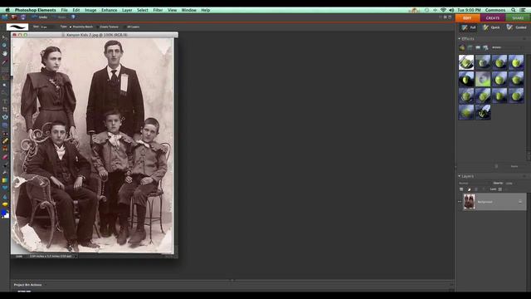Show Layer Styles category in Effects panel
This screenshot has width=531, height=299.
click(470, 47)
